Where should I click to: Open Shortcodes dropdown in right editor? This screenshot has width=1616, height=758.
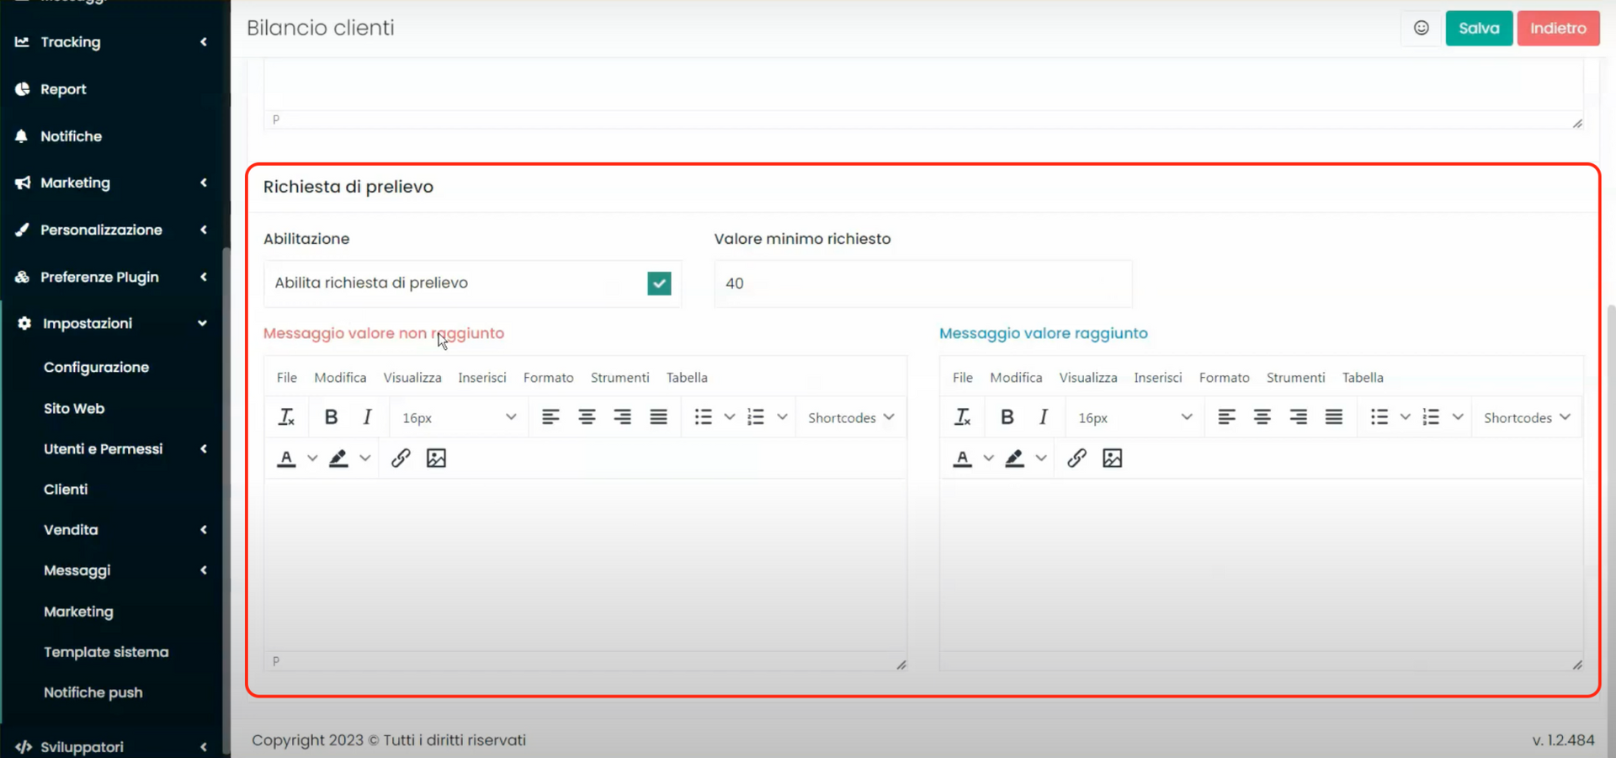[1526, 418]
